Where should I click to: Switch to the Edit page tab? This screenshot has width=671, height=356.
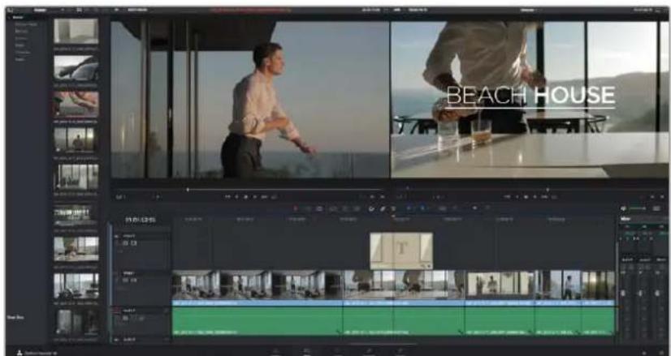307,352
